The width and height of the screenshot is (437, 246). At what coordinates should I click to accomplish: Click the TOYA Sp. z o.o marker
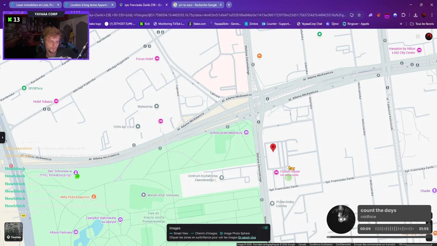click(138, 126)
